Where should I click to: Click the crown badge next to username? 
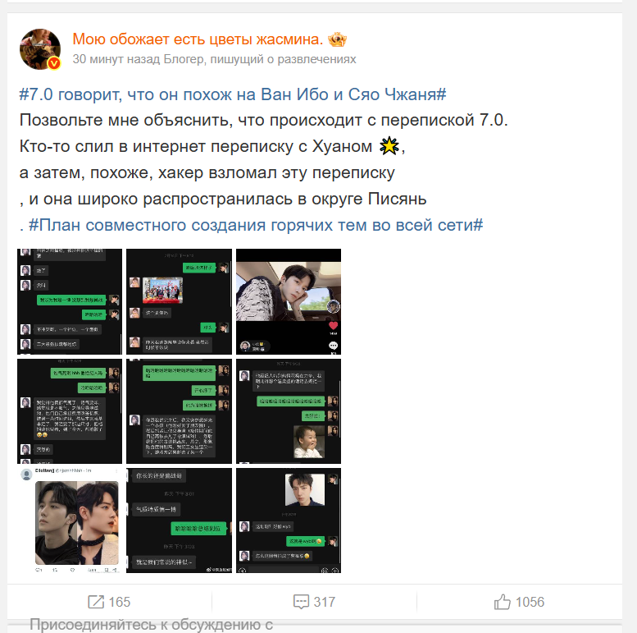(337, 39)
